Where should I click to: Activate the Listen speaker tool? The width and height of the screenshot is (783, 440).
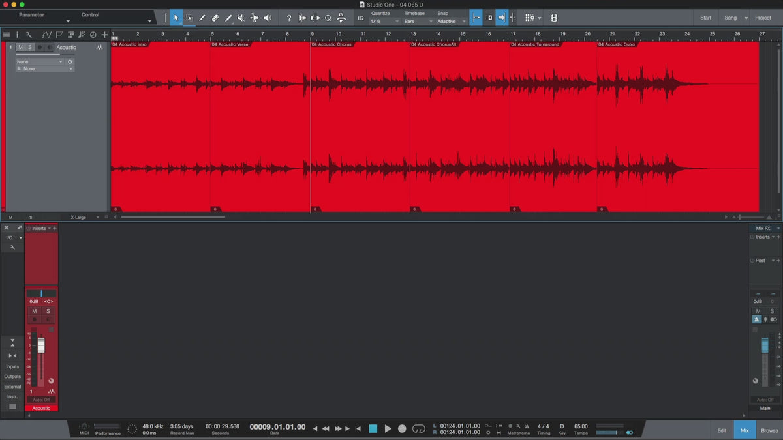click(x=267, y=18)
